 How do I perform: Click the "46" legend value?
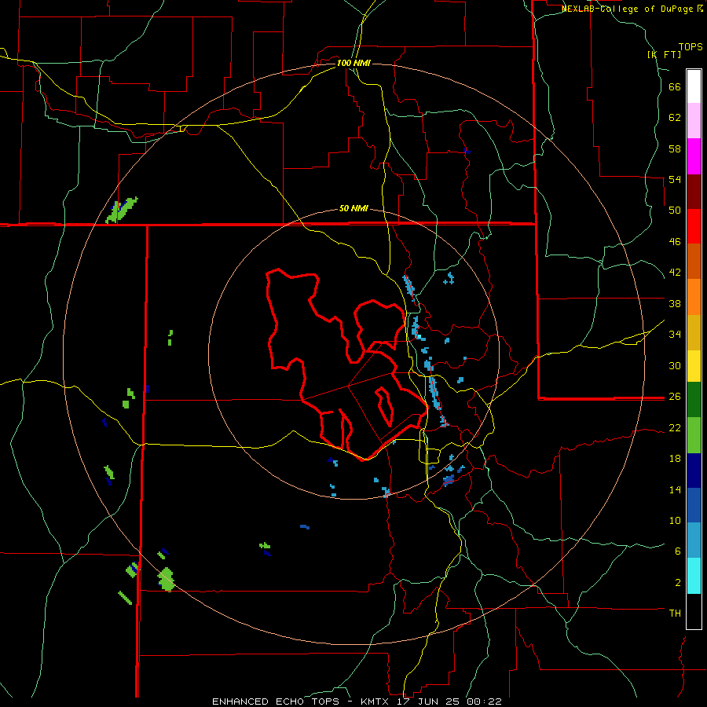(x=675, y=242)
